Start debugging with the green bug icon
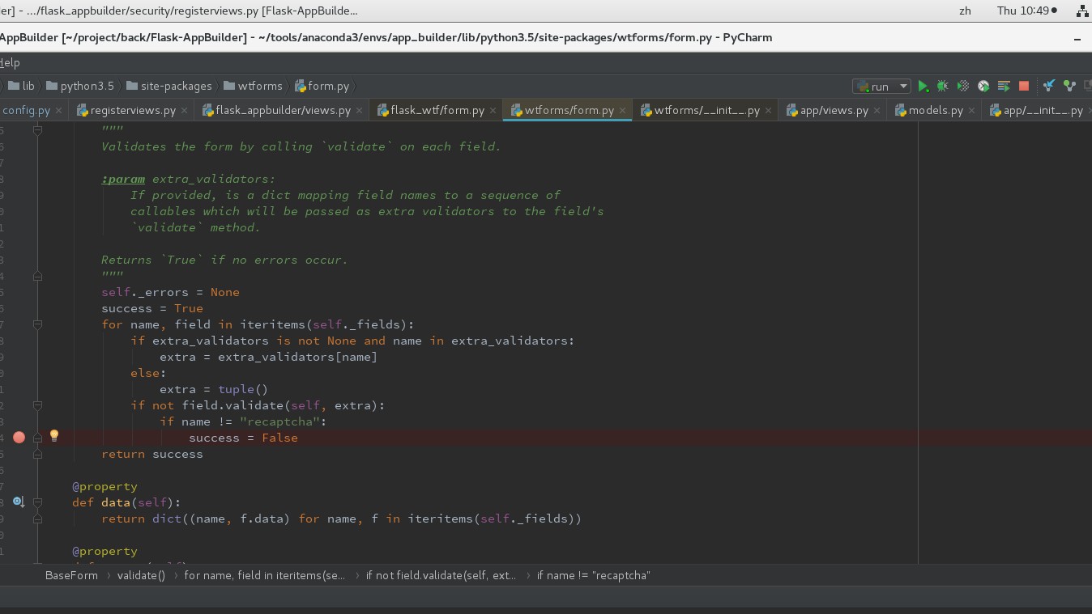This screenshot has width=1092, height=614. (x=943, y=86)
